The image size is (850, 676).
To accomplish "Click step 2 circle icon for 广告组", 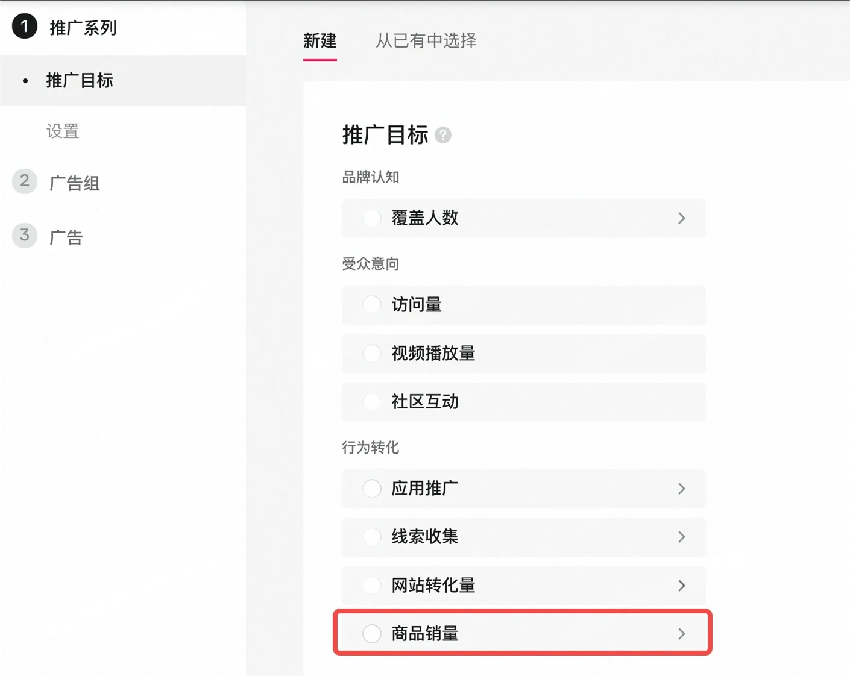I will coord(25,181).
